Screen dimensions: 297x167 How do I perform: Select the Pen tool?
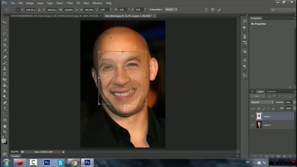(5, 103)
